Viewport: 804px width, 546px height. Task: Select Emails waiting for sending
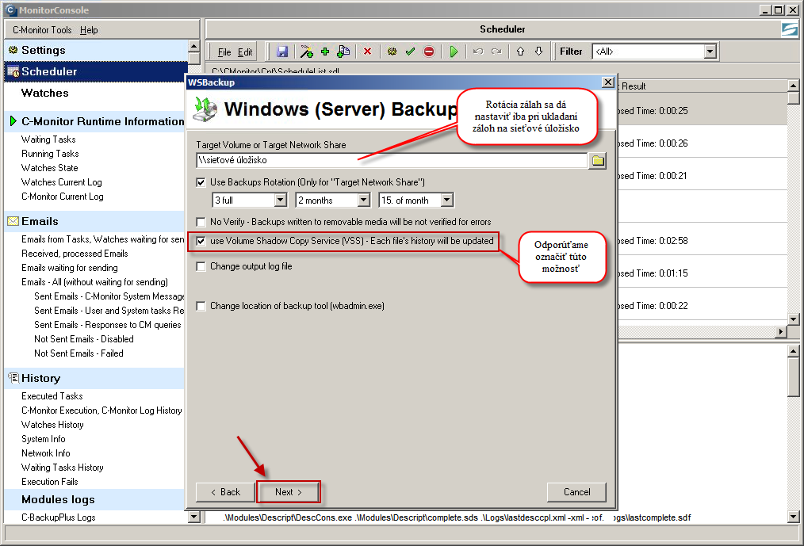click(x=70, y=268)
